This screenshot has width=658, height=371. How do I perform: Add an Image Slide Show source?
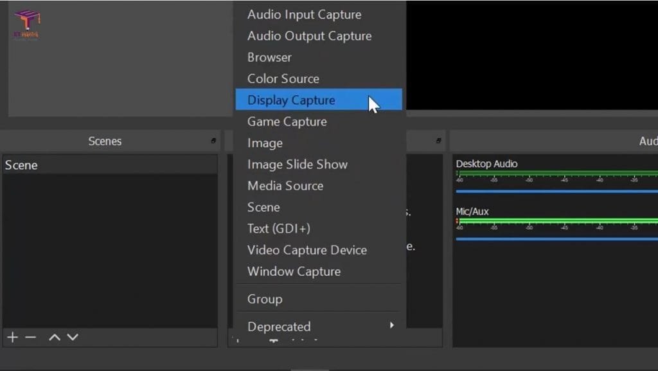click(x=298, y=164)
